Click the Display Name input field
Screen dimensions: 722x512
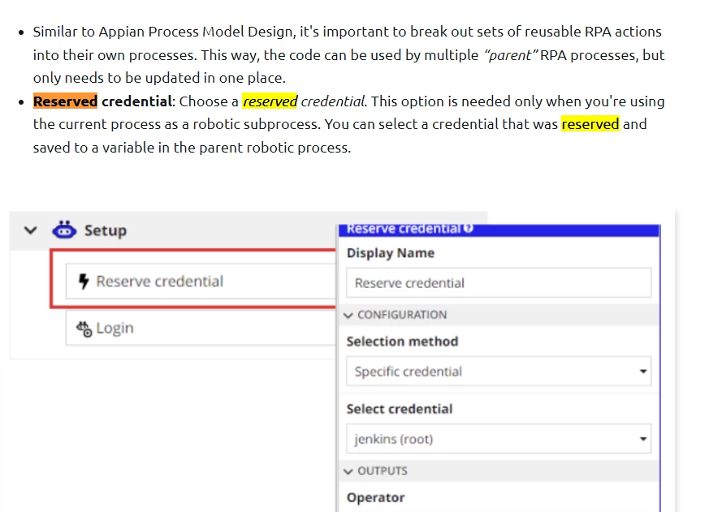(499, 282)
